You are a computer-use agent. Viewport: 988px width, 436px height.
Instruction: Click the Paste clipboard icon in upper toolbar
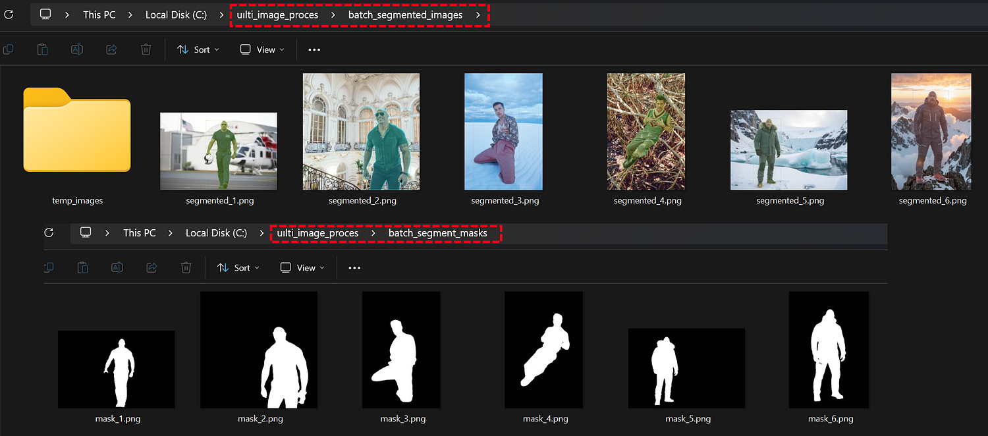point(42,49)
